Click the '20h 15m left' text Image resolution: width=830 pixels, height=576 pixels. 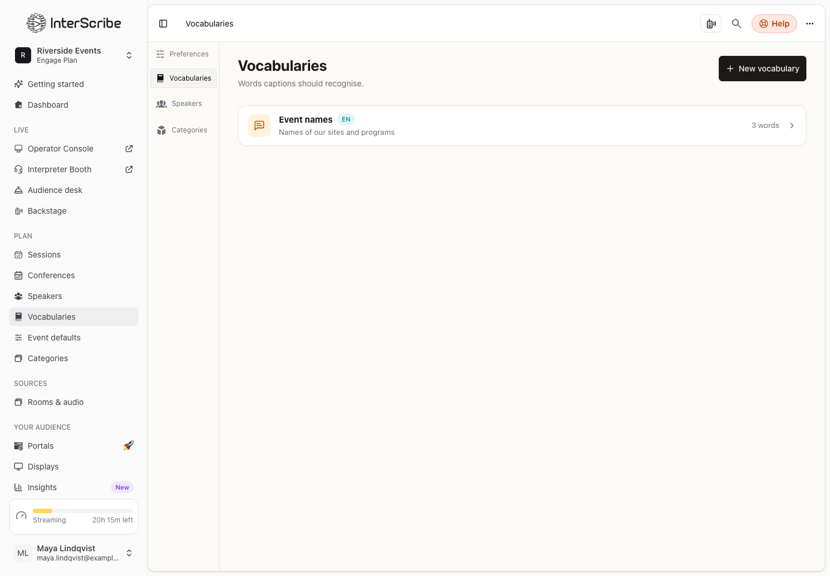112,520
